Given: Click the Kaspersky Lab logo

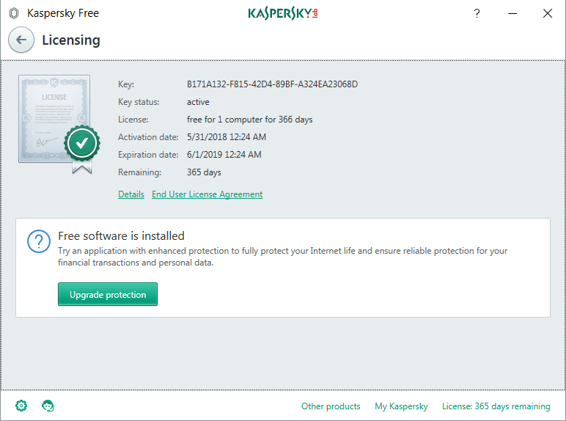Looking at the screenshot, I should tap(283, 13).
